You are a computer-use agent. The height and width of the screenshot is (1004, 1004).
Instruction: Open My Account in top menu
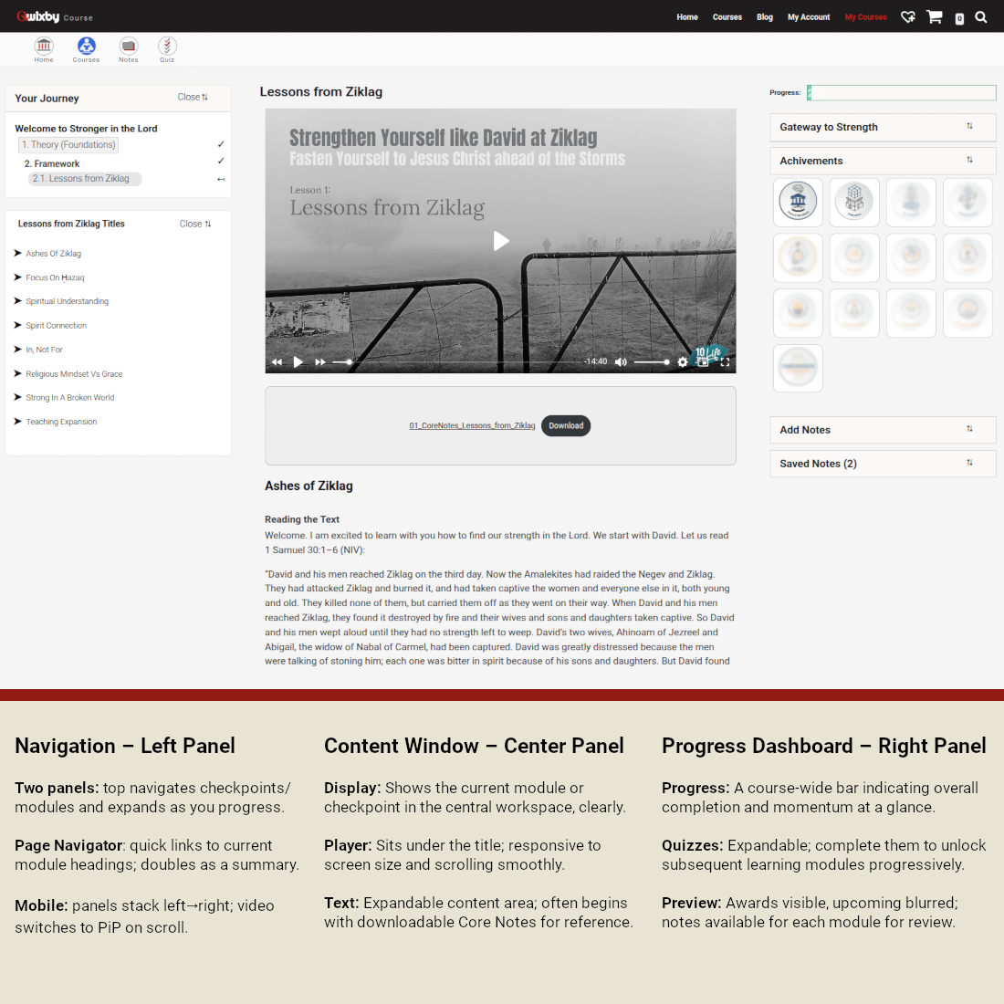tap(809, 17)
